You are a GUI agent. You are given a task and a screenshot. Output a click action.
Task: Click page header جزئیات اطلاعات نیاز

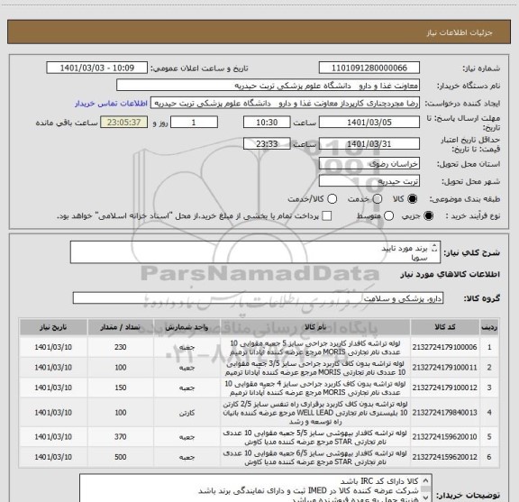[x=460, y=32]
